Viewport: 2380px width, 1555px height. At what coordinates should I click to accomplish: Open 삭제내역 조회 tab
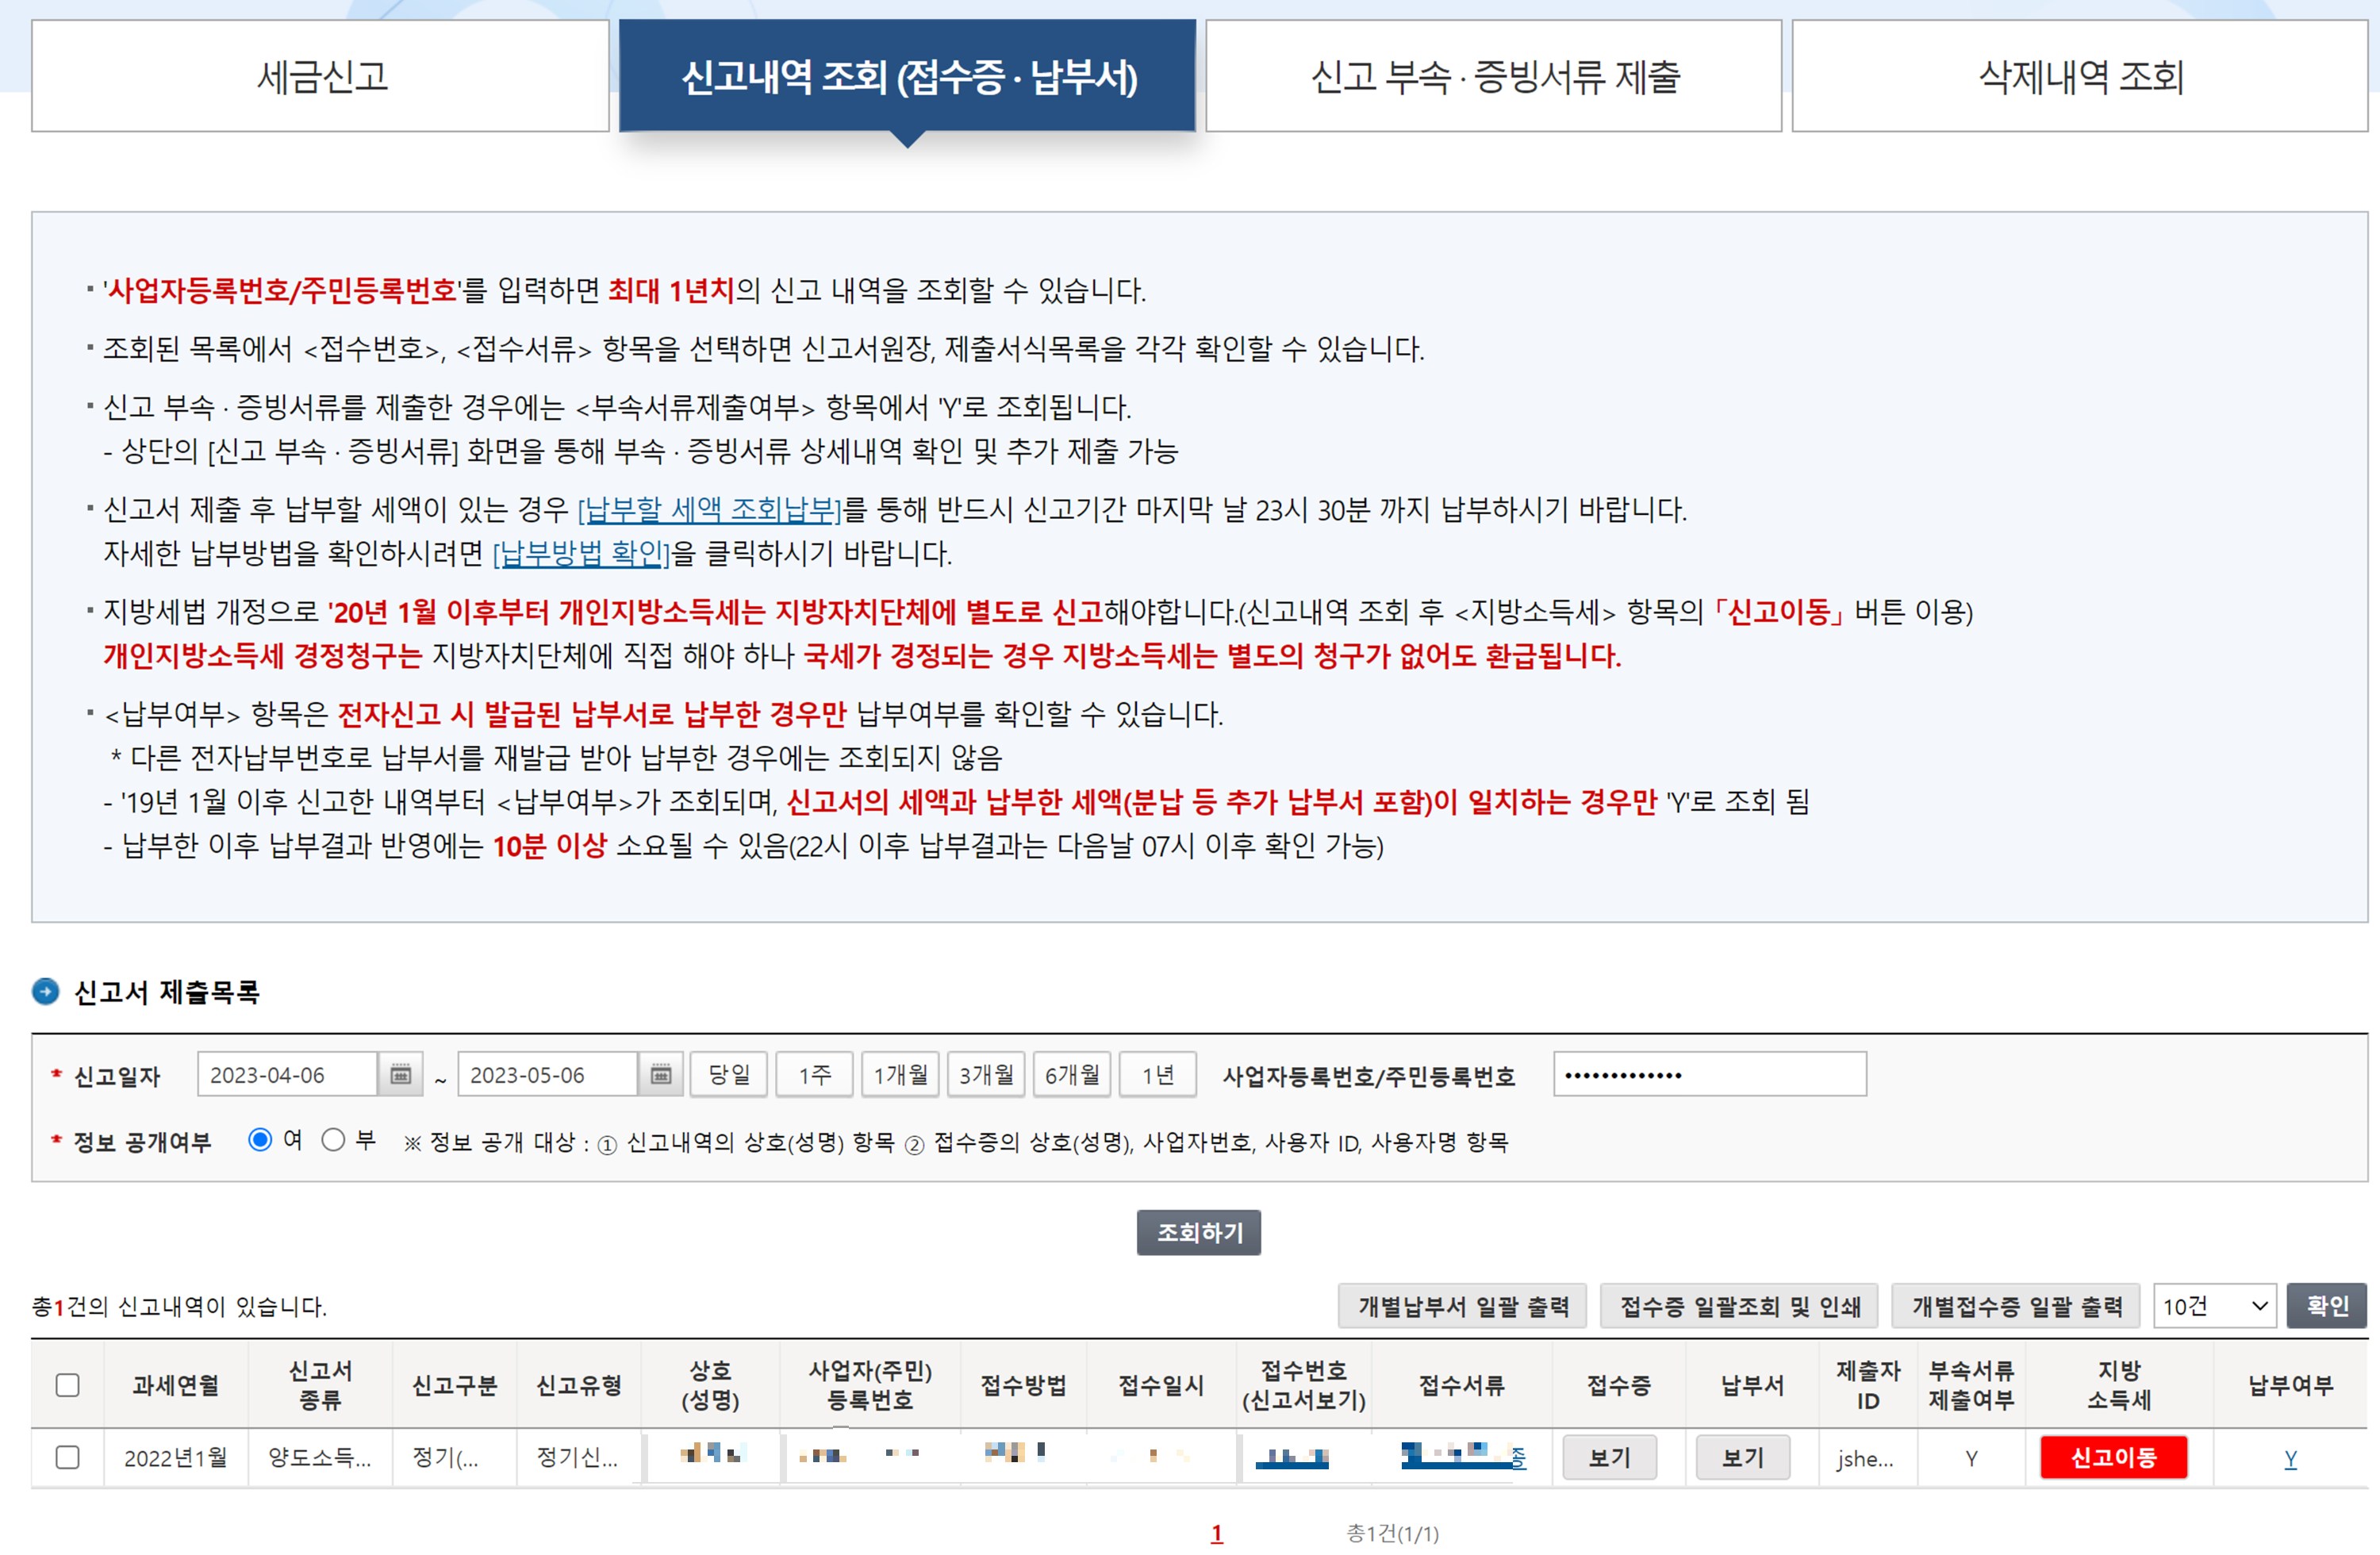2080,76
